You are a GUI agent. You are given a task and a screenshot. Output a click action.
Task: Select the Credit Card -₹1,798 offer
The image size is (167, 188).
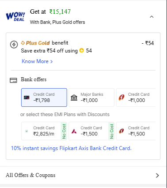tap(44, 98)
